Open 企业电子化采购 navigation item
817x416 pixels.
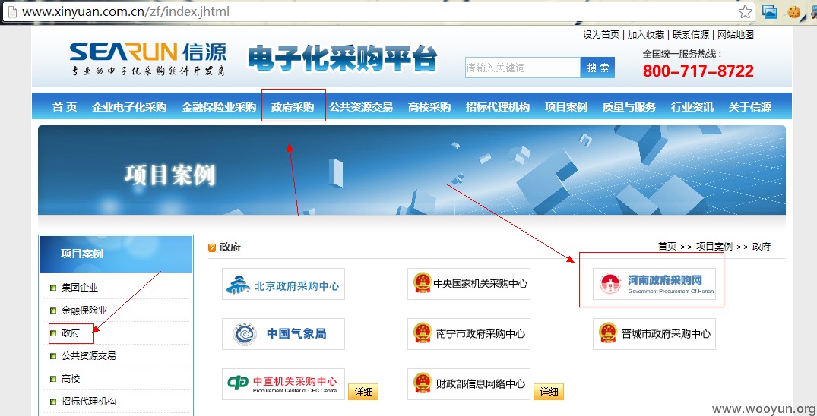pos(129,107)
